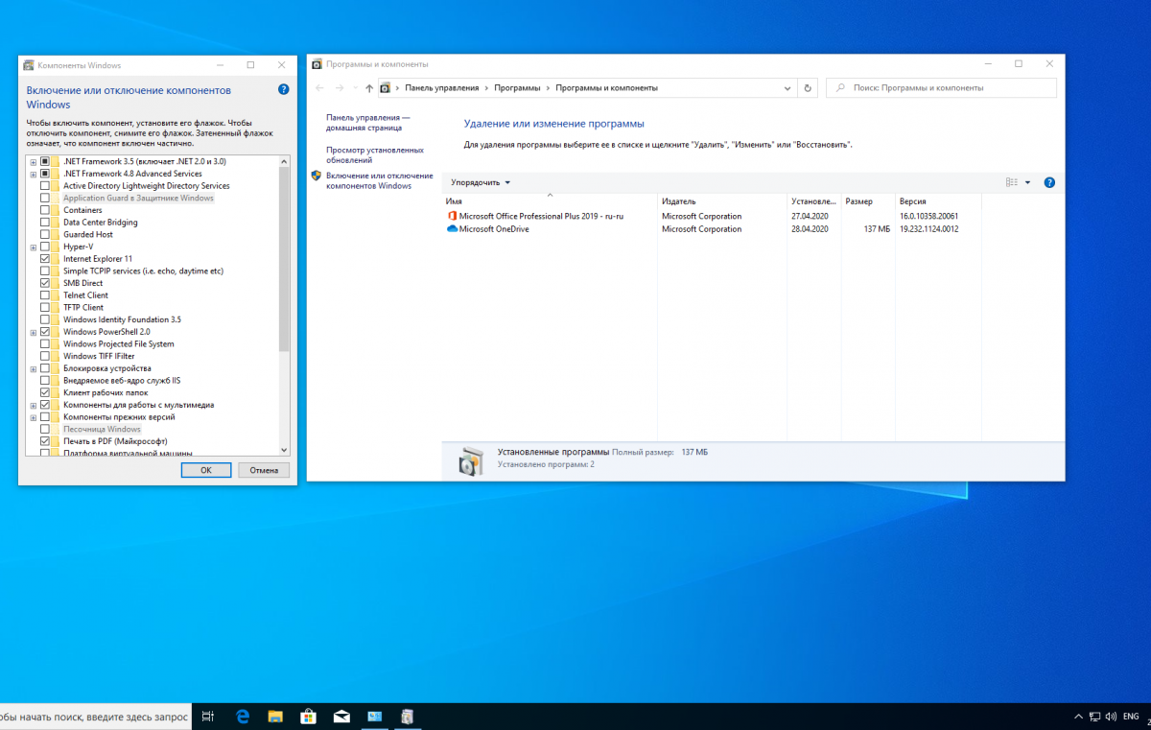This screenshot has height=730, width=1151.
Task: Open view options dropdown arrow
Action: 1027,182
